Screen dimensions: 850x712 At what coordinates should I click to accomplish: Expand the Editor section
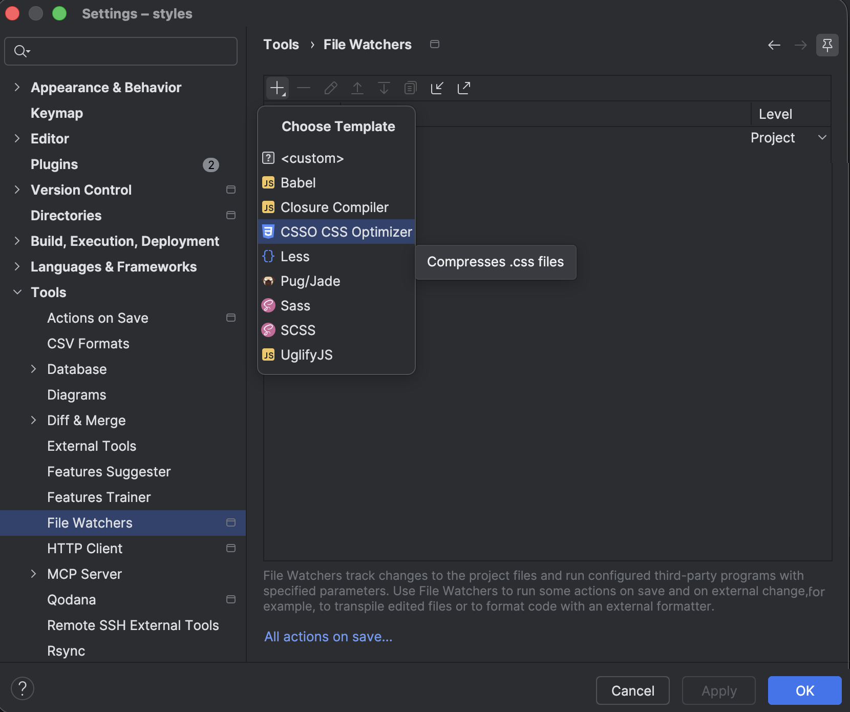pos(17,138)
